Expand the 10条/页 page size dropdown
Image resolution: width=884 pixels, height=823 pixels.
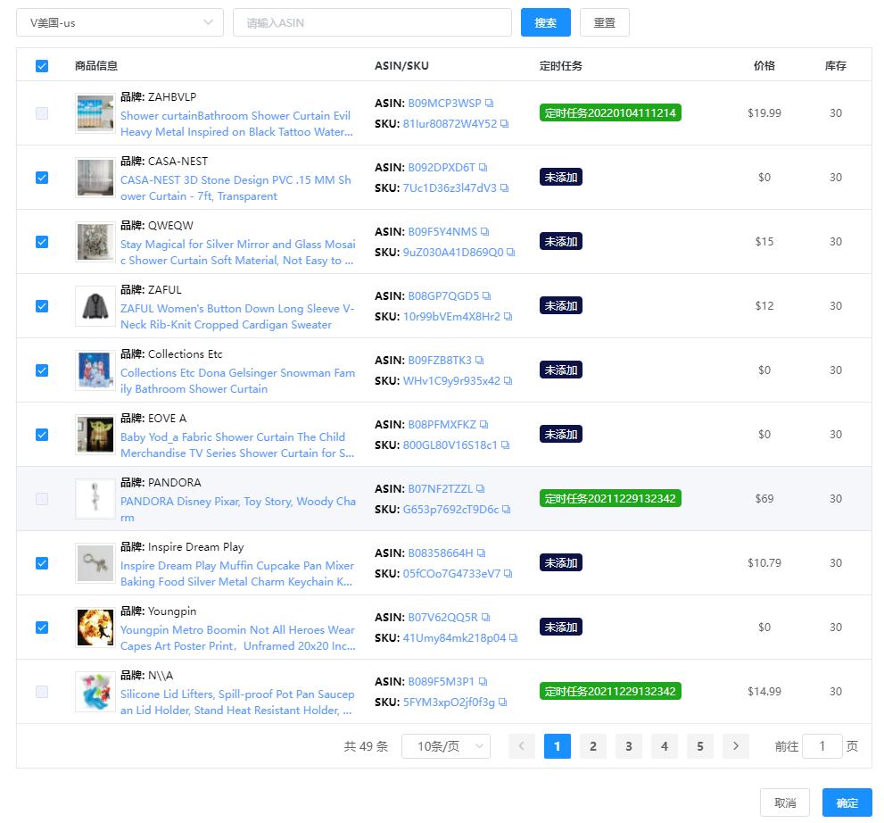(445, 746)
